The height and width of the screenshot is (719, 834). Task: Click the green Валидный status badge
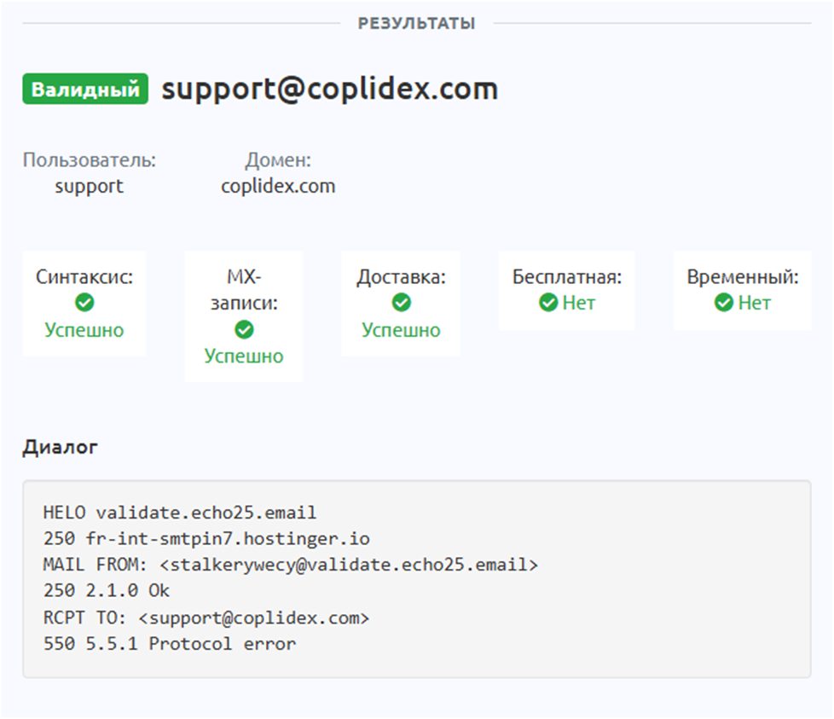point(85,90)
